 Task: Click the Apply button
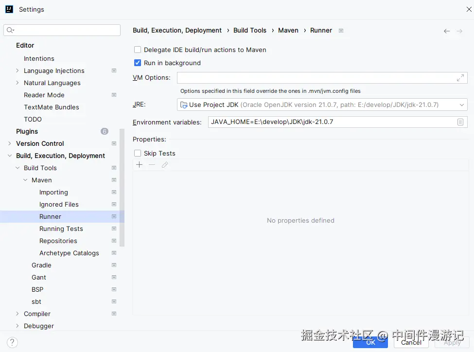[452, 343]
